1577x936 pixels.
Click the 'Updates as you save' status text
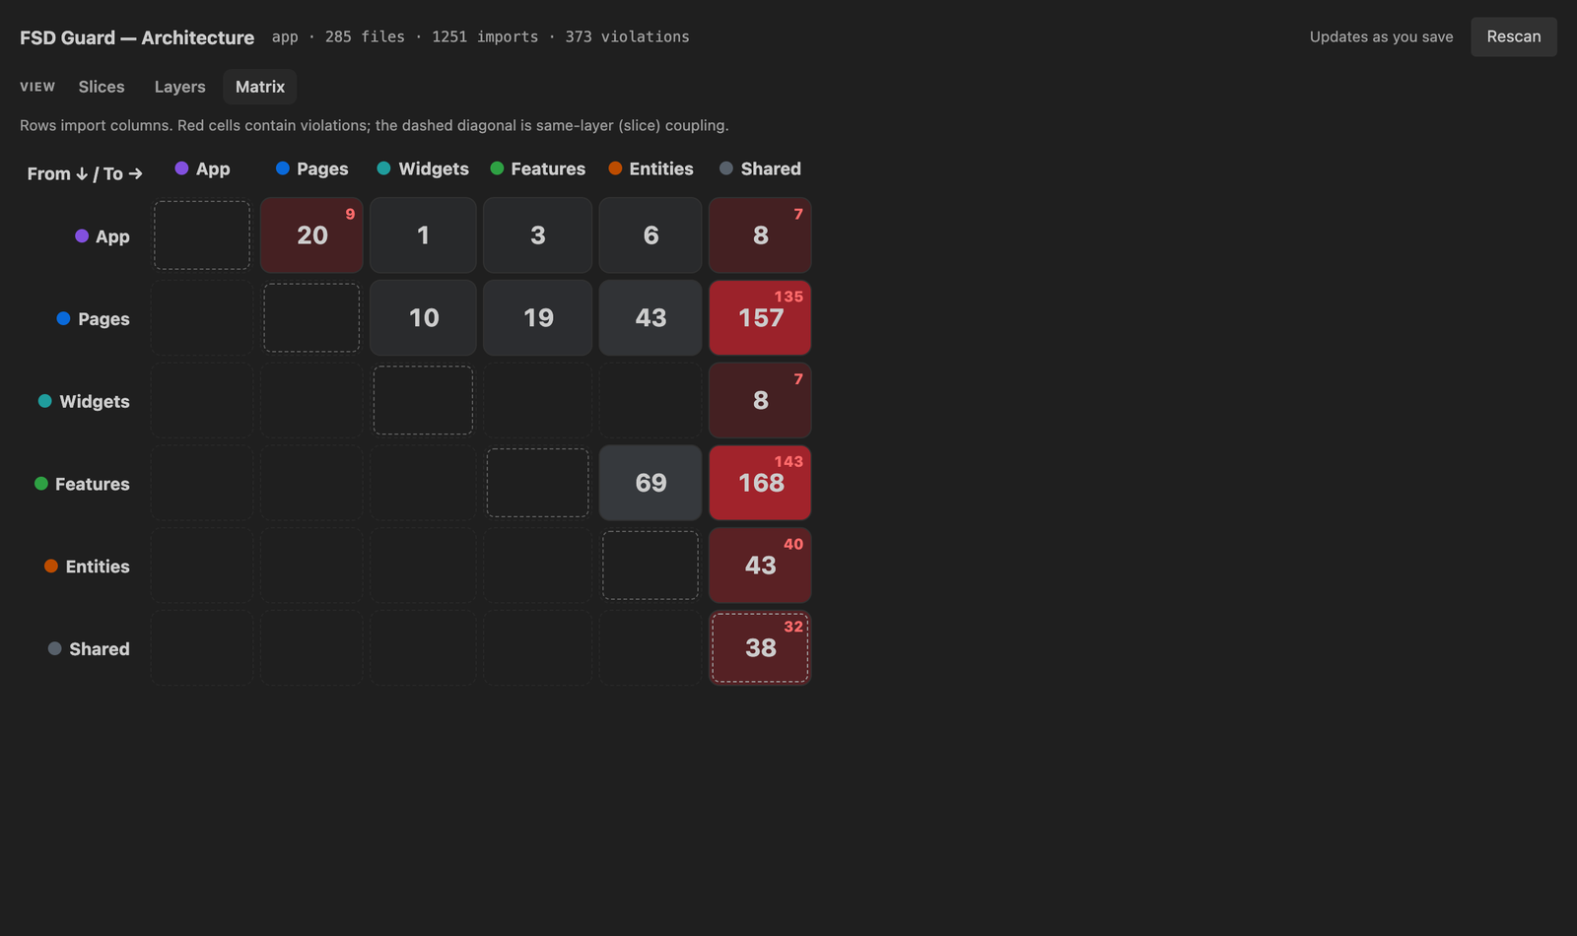[x=1381, y=36]
